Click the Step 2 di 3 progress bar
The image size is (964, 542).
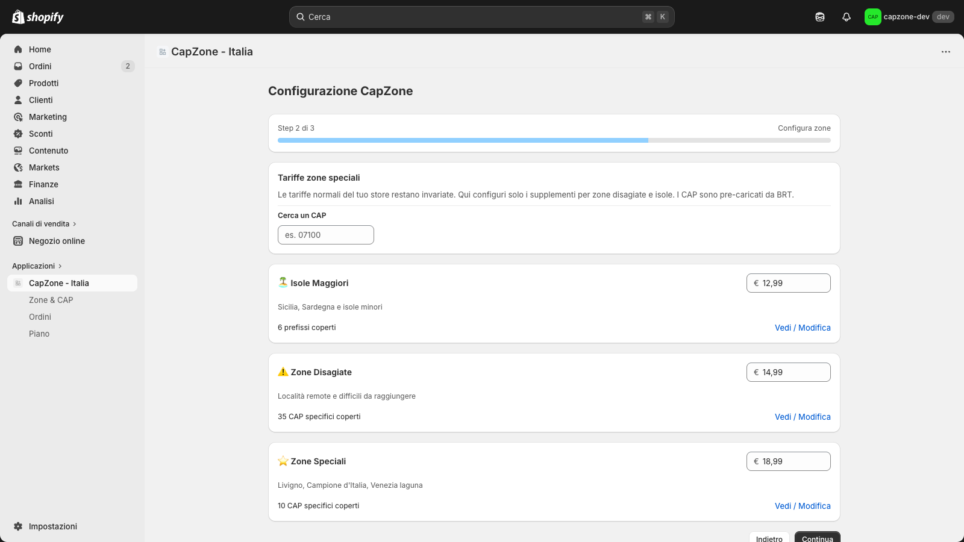[x=554, y=140]
